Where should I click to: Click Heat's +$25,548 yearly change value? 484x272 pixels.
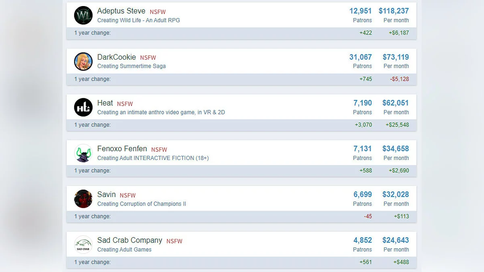397,125
